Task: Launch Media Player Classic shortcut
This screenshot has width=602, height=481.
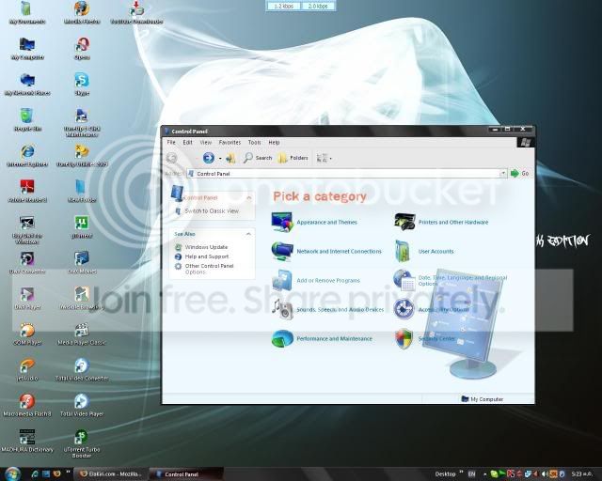Action: pyautogui.click(x=82, y=334)
